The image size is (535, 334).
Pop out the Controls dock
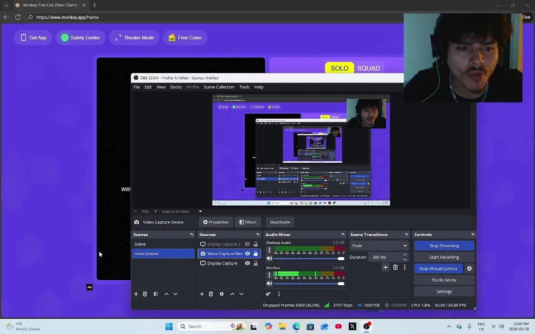[x=473, y=234]
